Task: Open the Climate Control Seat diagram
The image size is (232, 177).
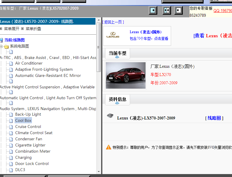Action: (34, 133)
